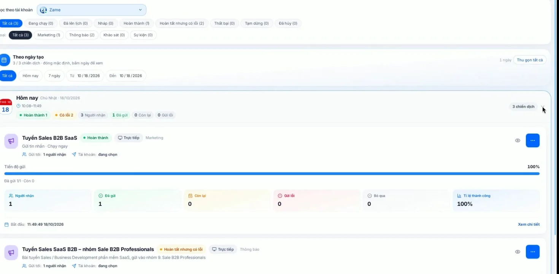This screenshot has height=274, width=559.
Task: Click the Thu gọn tất cả button
Action: click(530, 60)
